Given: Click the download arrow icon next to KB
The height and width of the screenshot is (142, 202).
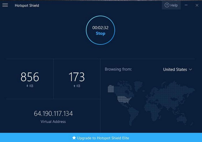Looking at the screenshot, I should [x=27, y=86].
